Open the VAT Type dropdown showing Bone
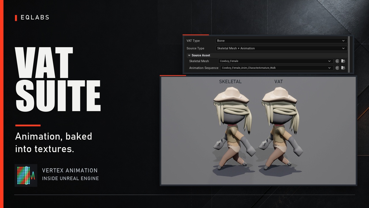The width and height of the screenshot is (369, 208). pos(281,41)
